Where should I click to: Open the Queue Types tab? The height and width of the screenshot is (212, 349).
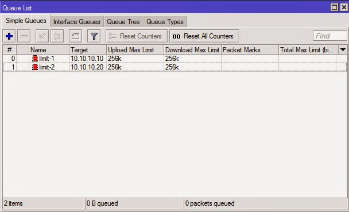pyautogui.click(x=165, y=22)
